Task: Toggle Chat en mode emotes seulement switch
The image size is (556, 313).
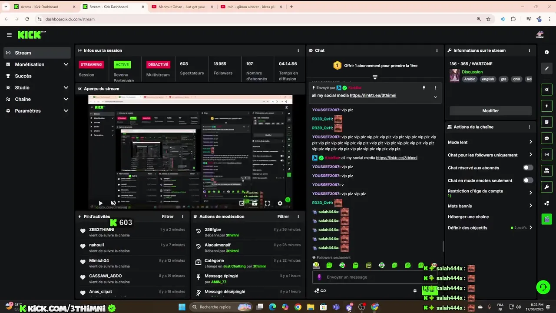Action: [528, 180]
